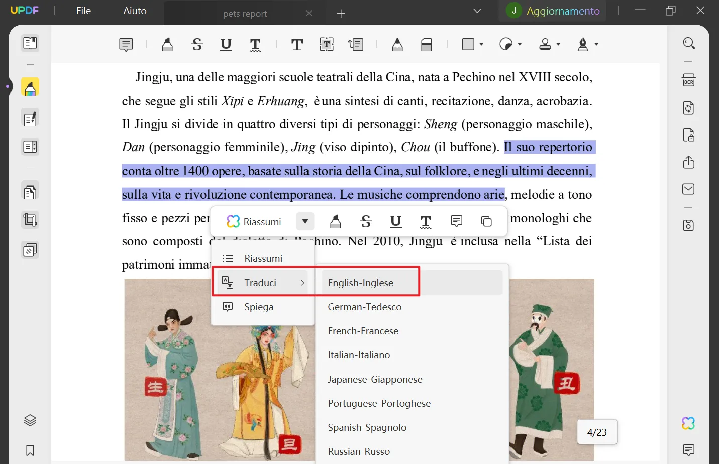Translate to English-Inglese
Viewport: 719px width, 464px height.
pos(412,283)
